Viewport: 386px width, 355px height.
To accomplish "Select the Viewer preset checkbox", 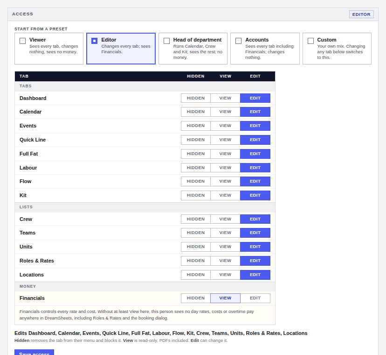I will (23, 41).
